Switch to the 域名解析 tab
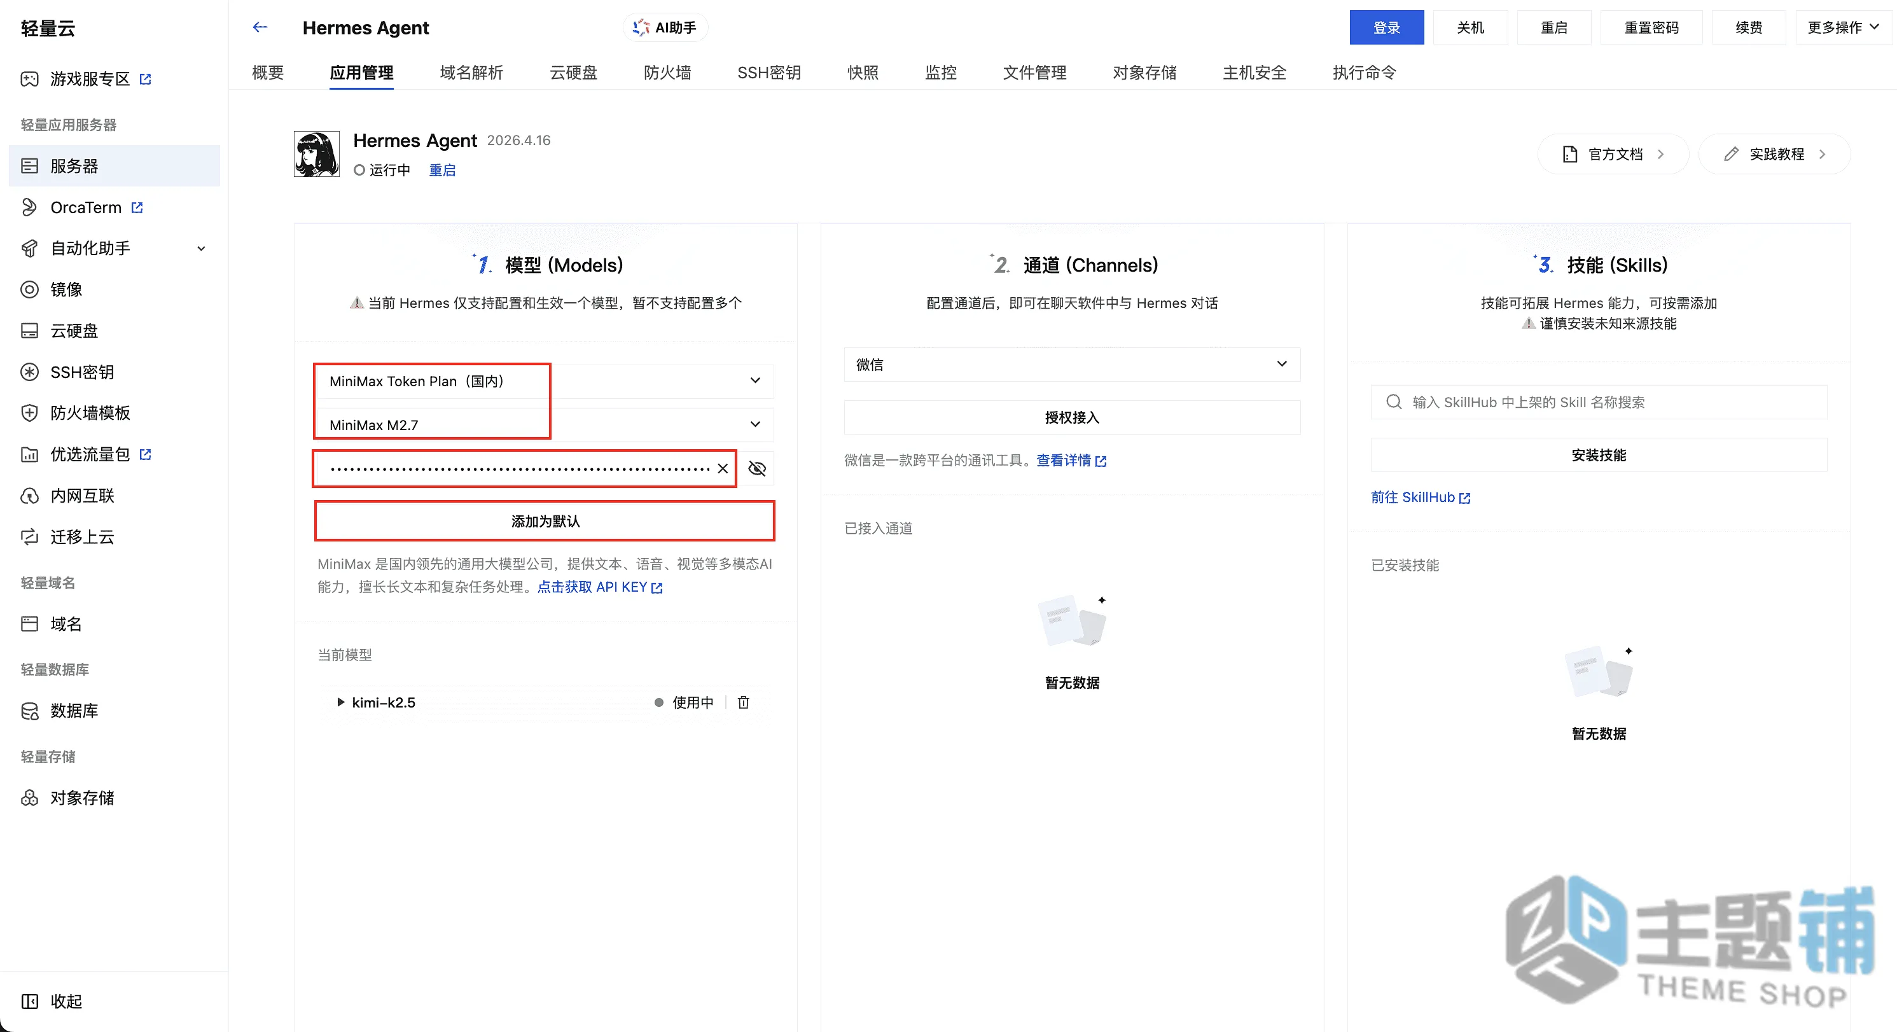Viewport: 1897px width, 1032px height. pos(471,72)
